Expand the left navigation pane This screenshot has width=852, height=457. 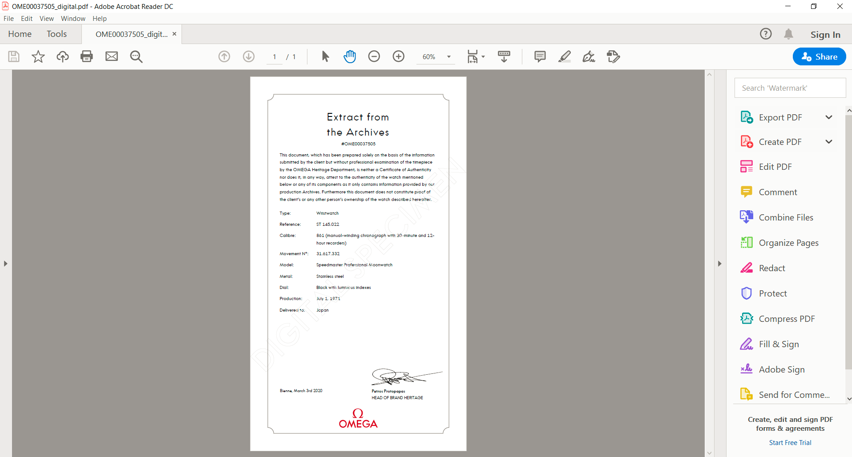5,264
